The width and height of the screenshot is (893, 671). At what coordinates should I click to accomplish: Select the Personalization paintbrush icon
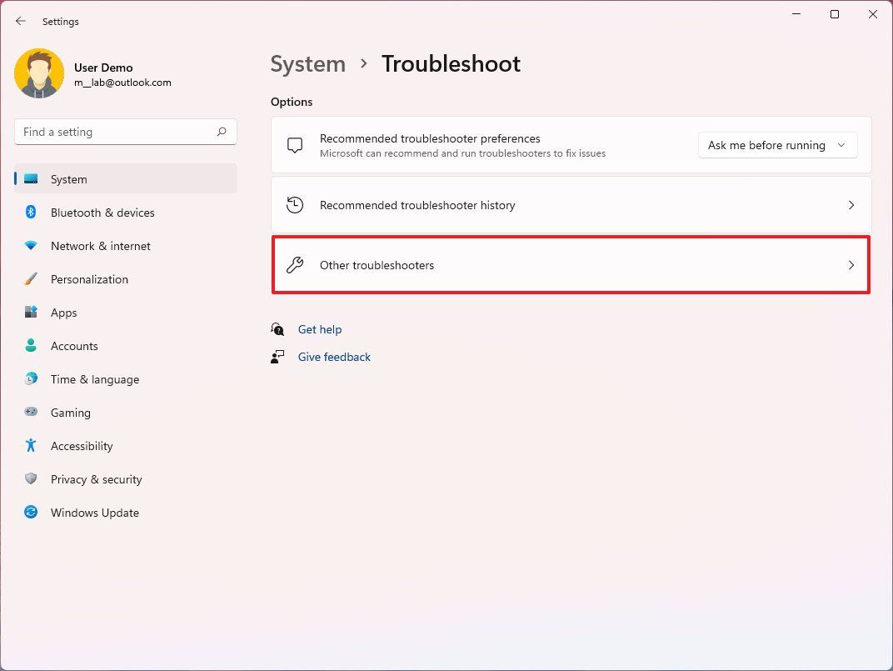point(31,279)
